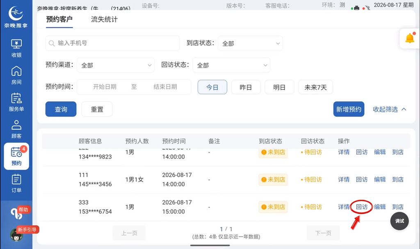Click the 顾客信息 column header
Image resolution: width=420 pixels, height=249 pixels.
pos(90,141)
